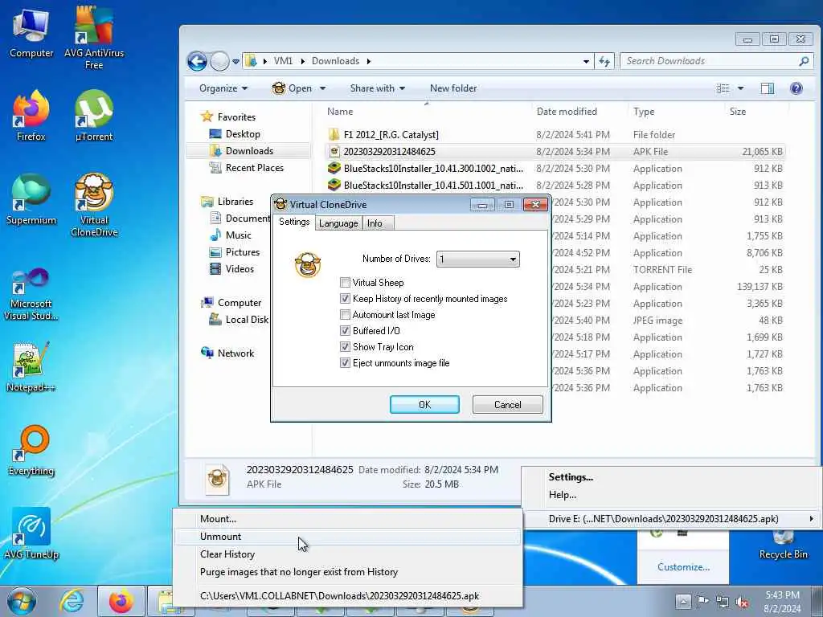Click OK in Virtual CloneDrive dialog
The image size is (823, 617).
coord(424,405)
